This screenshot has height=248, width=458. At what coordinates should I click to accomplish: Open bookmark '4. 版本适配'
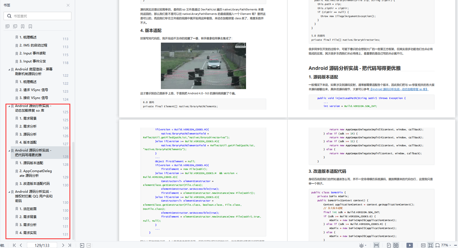tap(28, 142)
